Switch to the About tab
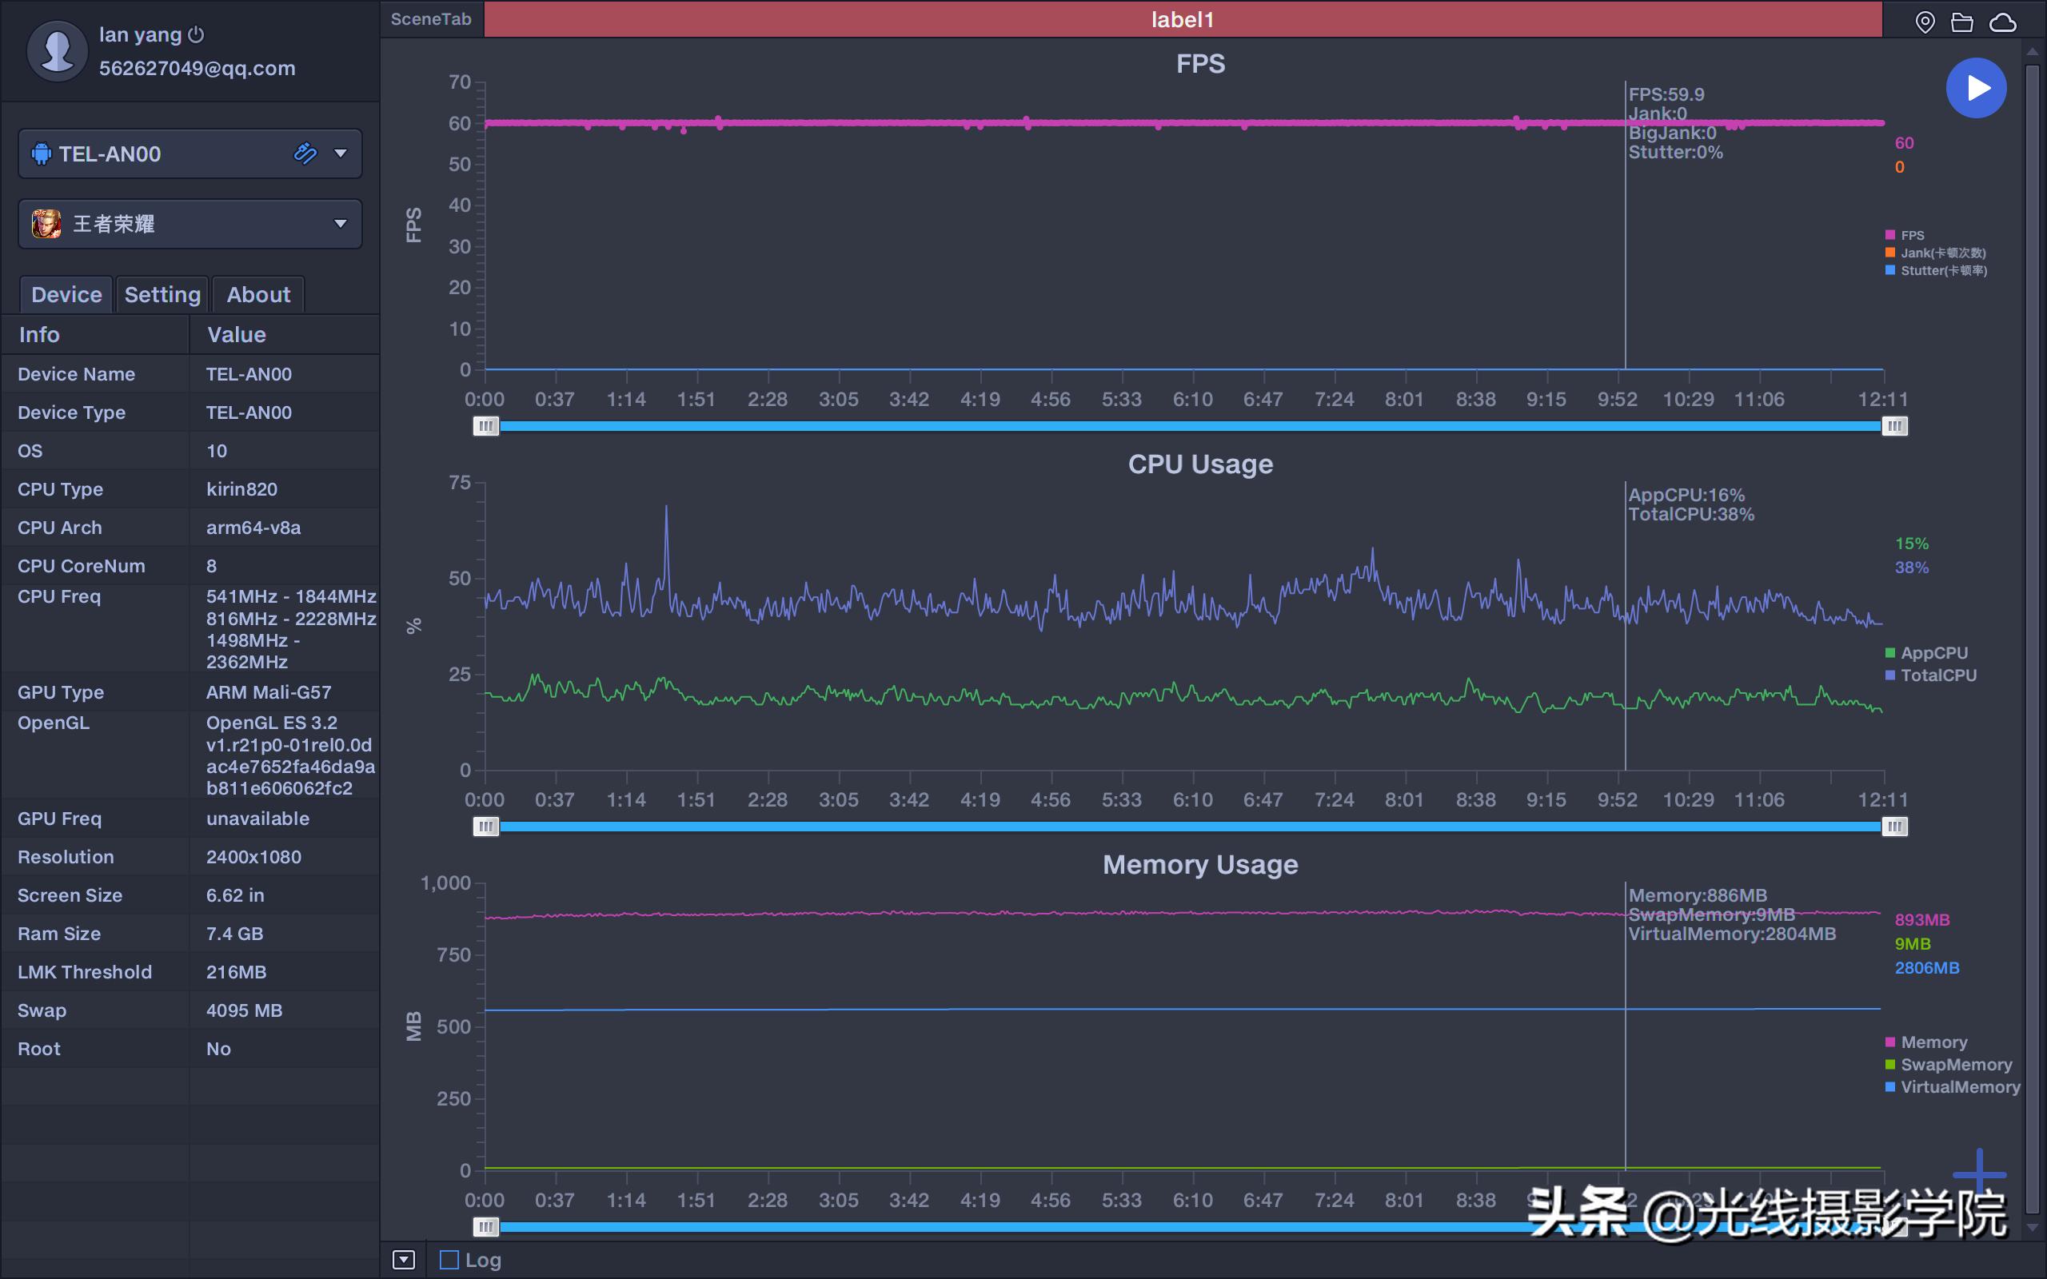Viewport: 2047px width, 1279px height. (x=258, y=294)
